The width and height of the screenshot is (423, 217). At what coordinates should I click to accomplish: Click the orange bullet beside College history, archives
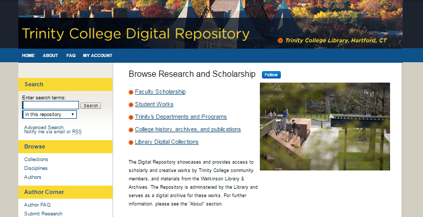click(x=131, y=130)
